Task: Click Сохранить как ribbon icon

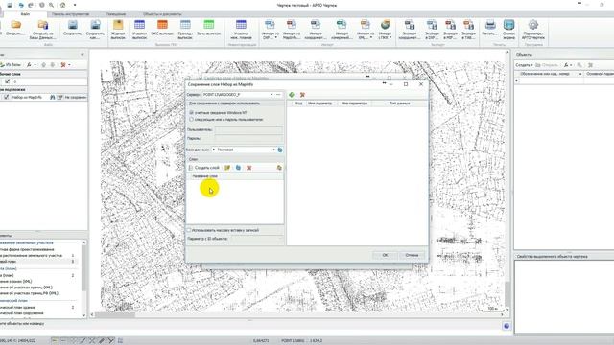Action: coord(95,25)
